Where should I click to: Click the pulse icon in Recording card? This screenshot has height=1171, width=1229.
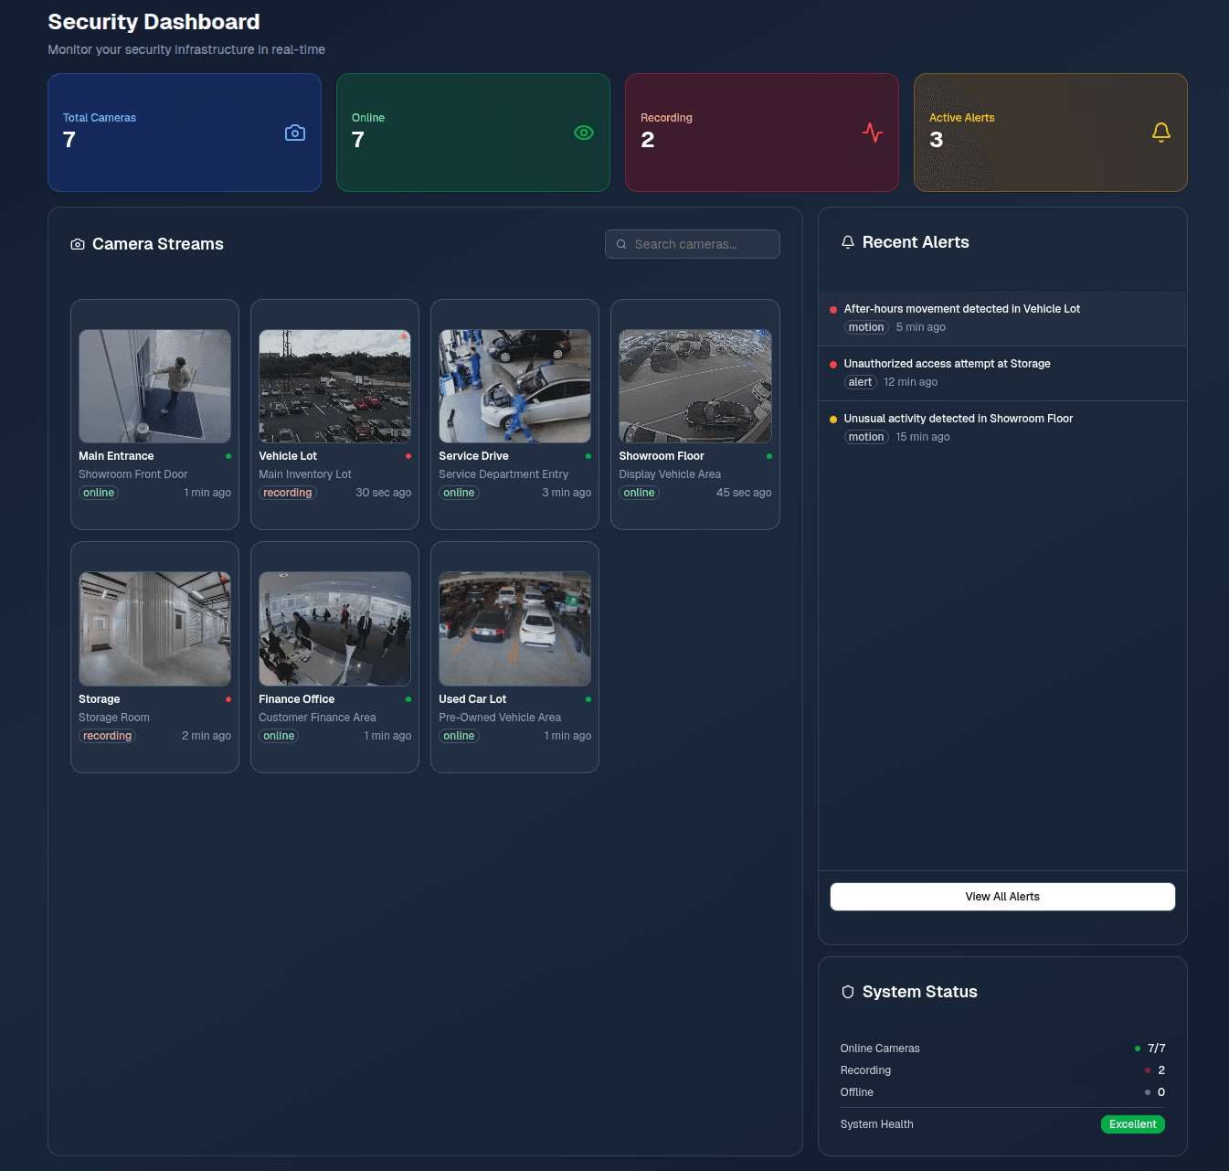point(872,133)
